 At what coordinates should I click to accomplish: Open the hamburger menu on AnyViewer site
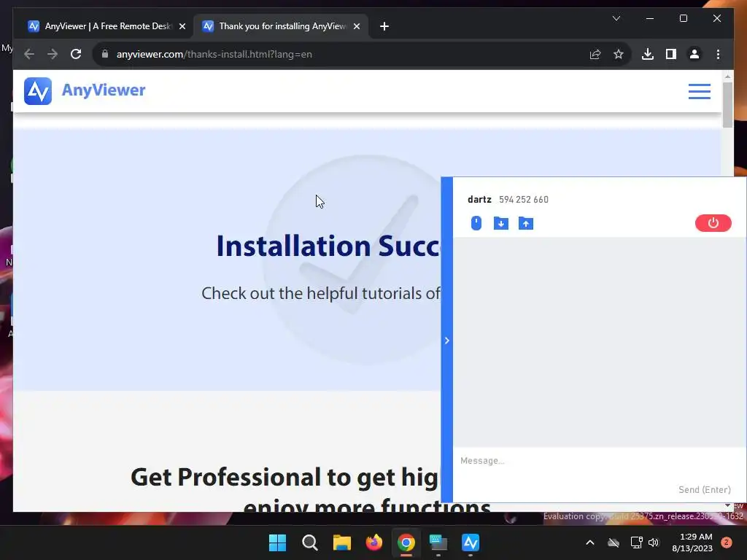pyautogui.click(x=699, y=91)
